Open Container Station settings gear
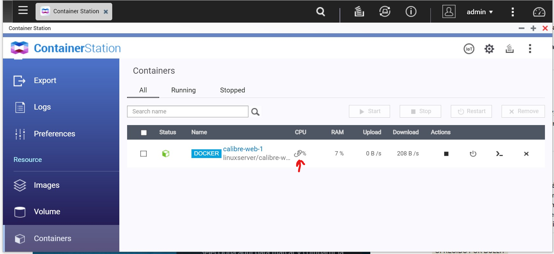 [x=489, y=49]
